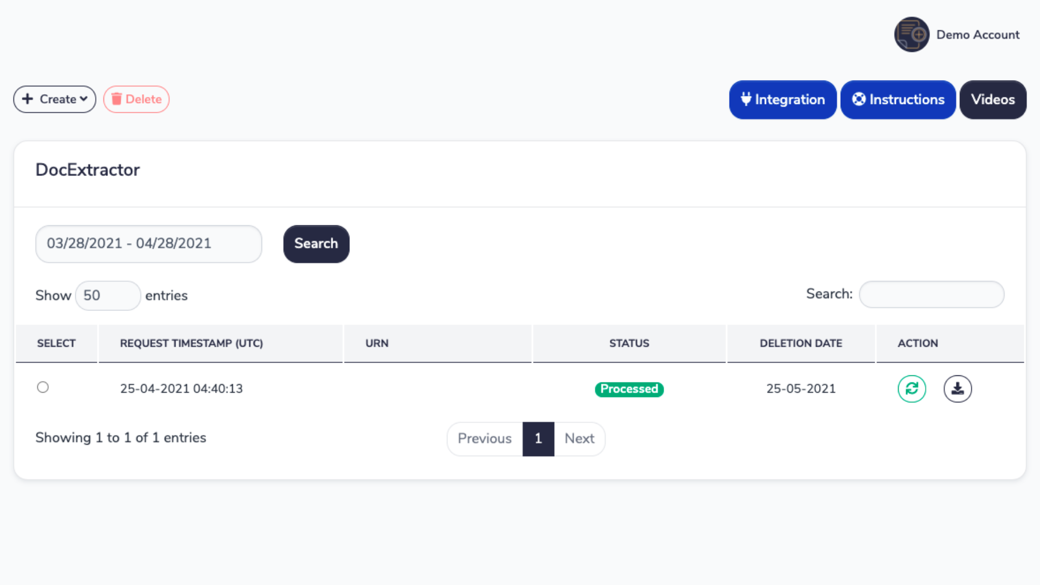The width and height of the screenshot is (1040, 585).
Task: Expand the Create dropdown chevron
Action: (x=83, y=99)
